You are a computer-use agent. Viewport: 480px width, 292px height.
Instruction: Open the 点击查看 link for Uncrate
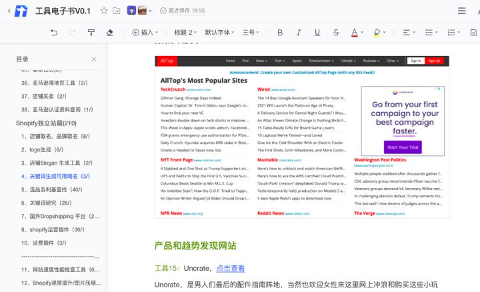point(230,268)
